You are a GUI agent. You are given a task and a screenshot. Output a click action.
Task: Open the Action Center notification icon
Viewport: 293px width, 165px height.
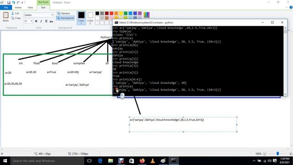(275, 161)
